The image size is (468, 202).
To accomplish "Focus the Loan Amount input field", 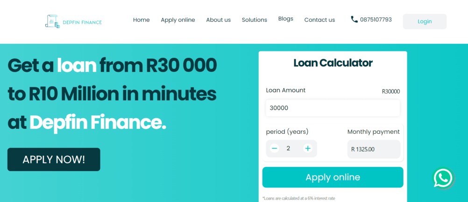I will 333,108.
